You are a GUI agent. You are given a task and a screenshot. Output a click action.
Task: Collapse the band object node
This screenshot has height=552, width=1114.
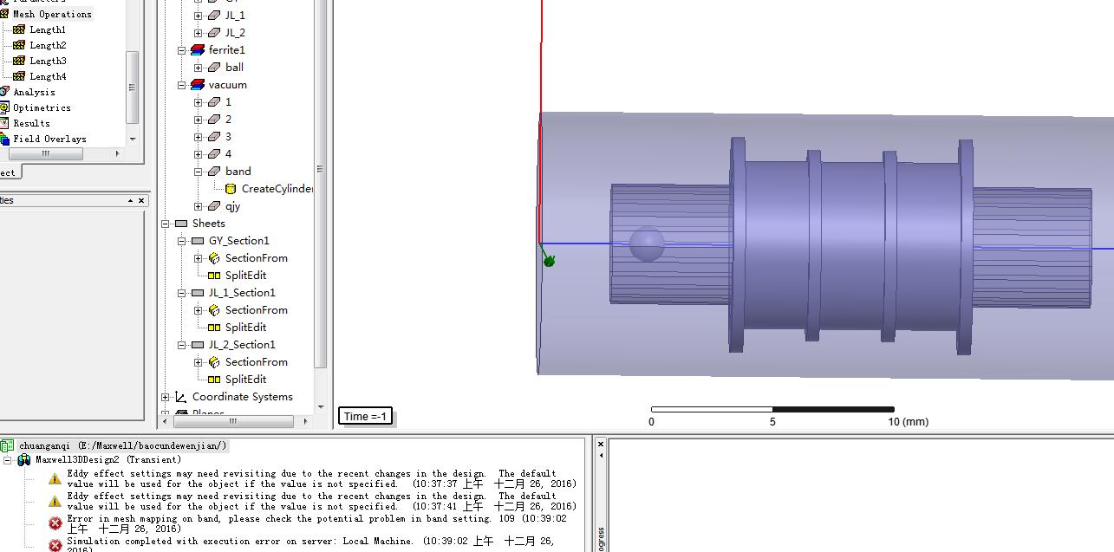tap(199, 172)
